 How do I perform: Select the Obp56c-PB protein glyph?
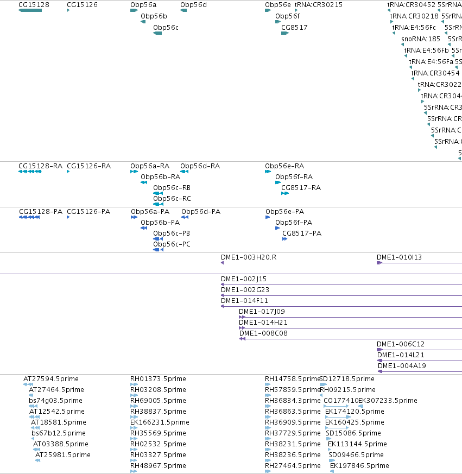(158, 239)
